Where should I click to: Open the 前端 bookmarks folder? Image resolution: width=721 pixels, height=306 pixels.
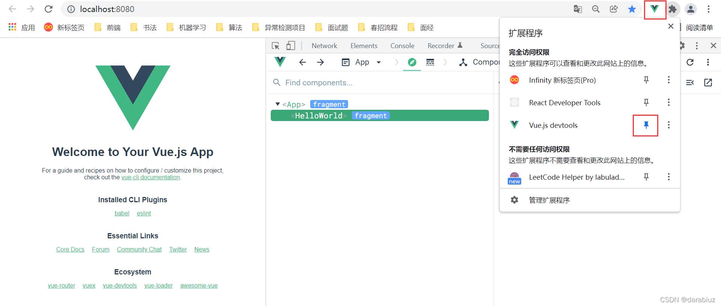point(108,27)
